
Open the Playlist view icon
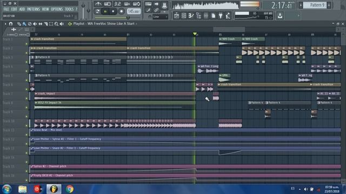tap(177, 16)
